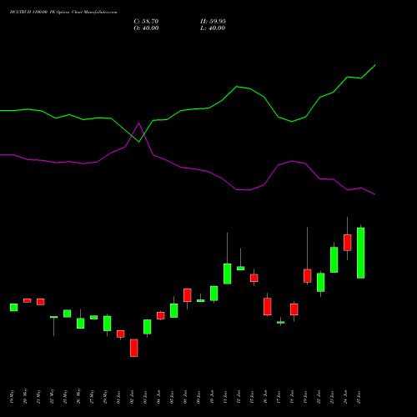Select the small green candle for 17 Jun
Viewport: 417px width, 417px height.
tap(281, 322)
